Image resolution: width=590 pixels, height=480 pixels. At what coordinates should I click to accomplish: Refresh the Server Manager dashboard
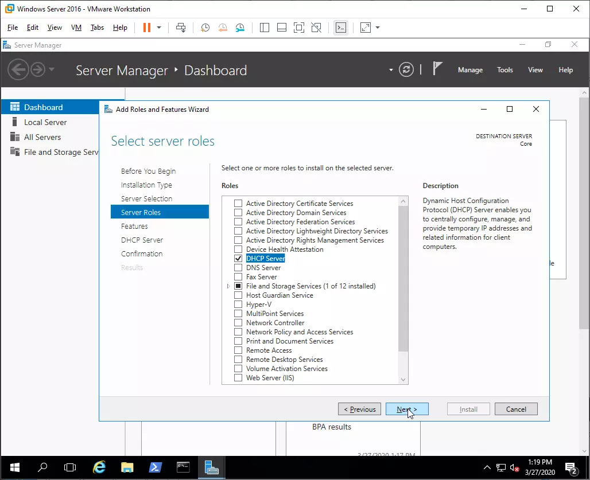(406, 69)
